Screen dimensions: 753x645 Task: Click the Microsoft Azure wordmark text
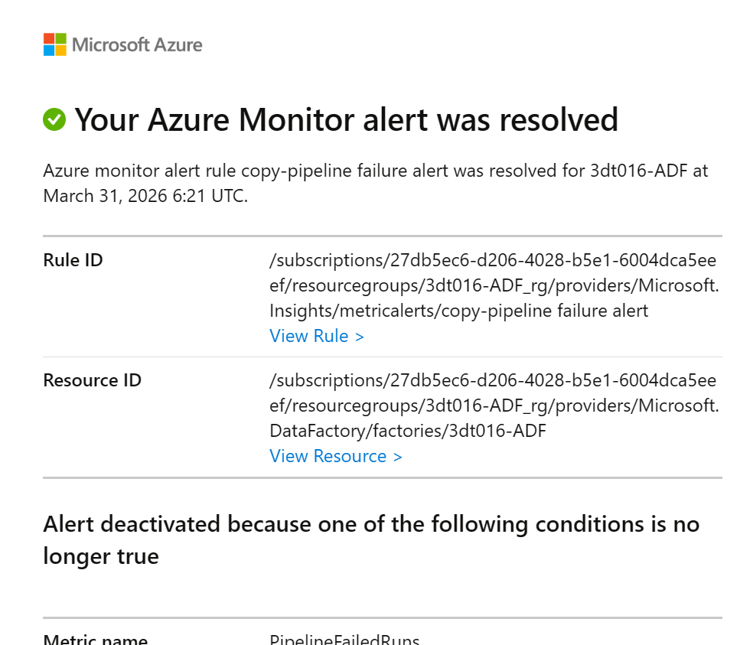pos(137,44)
